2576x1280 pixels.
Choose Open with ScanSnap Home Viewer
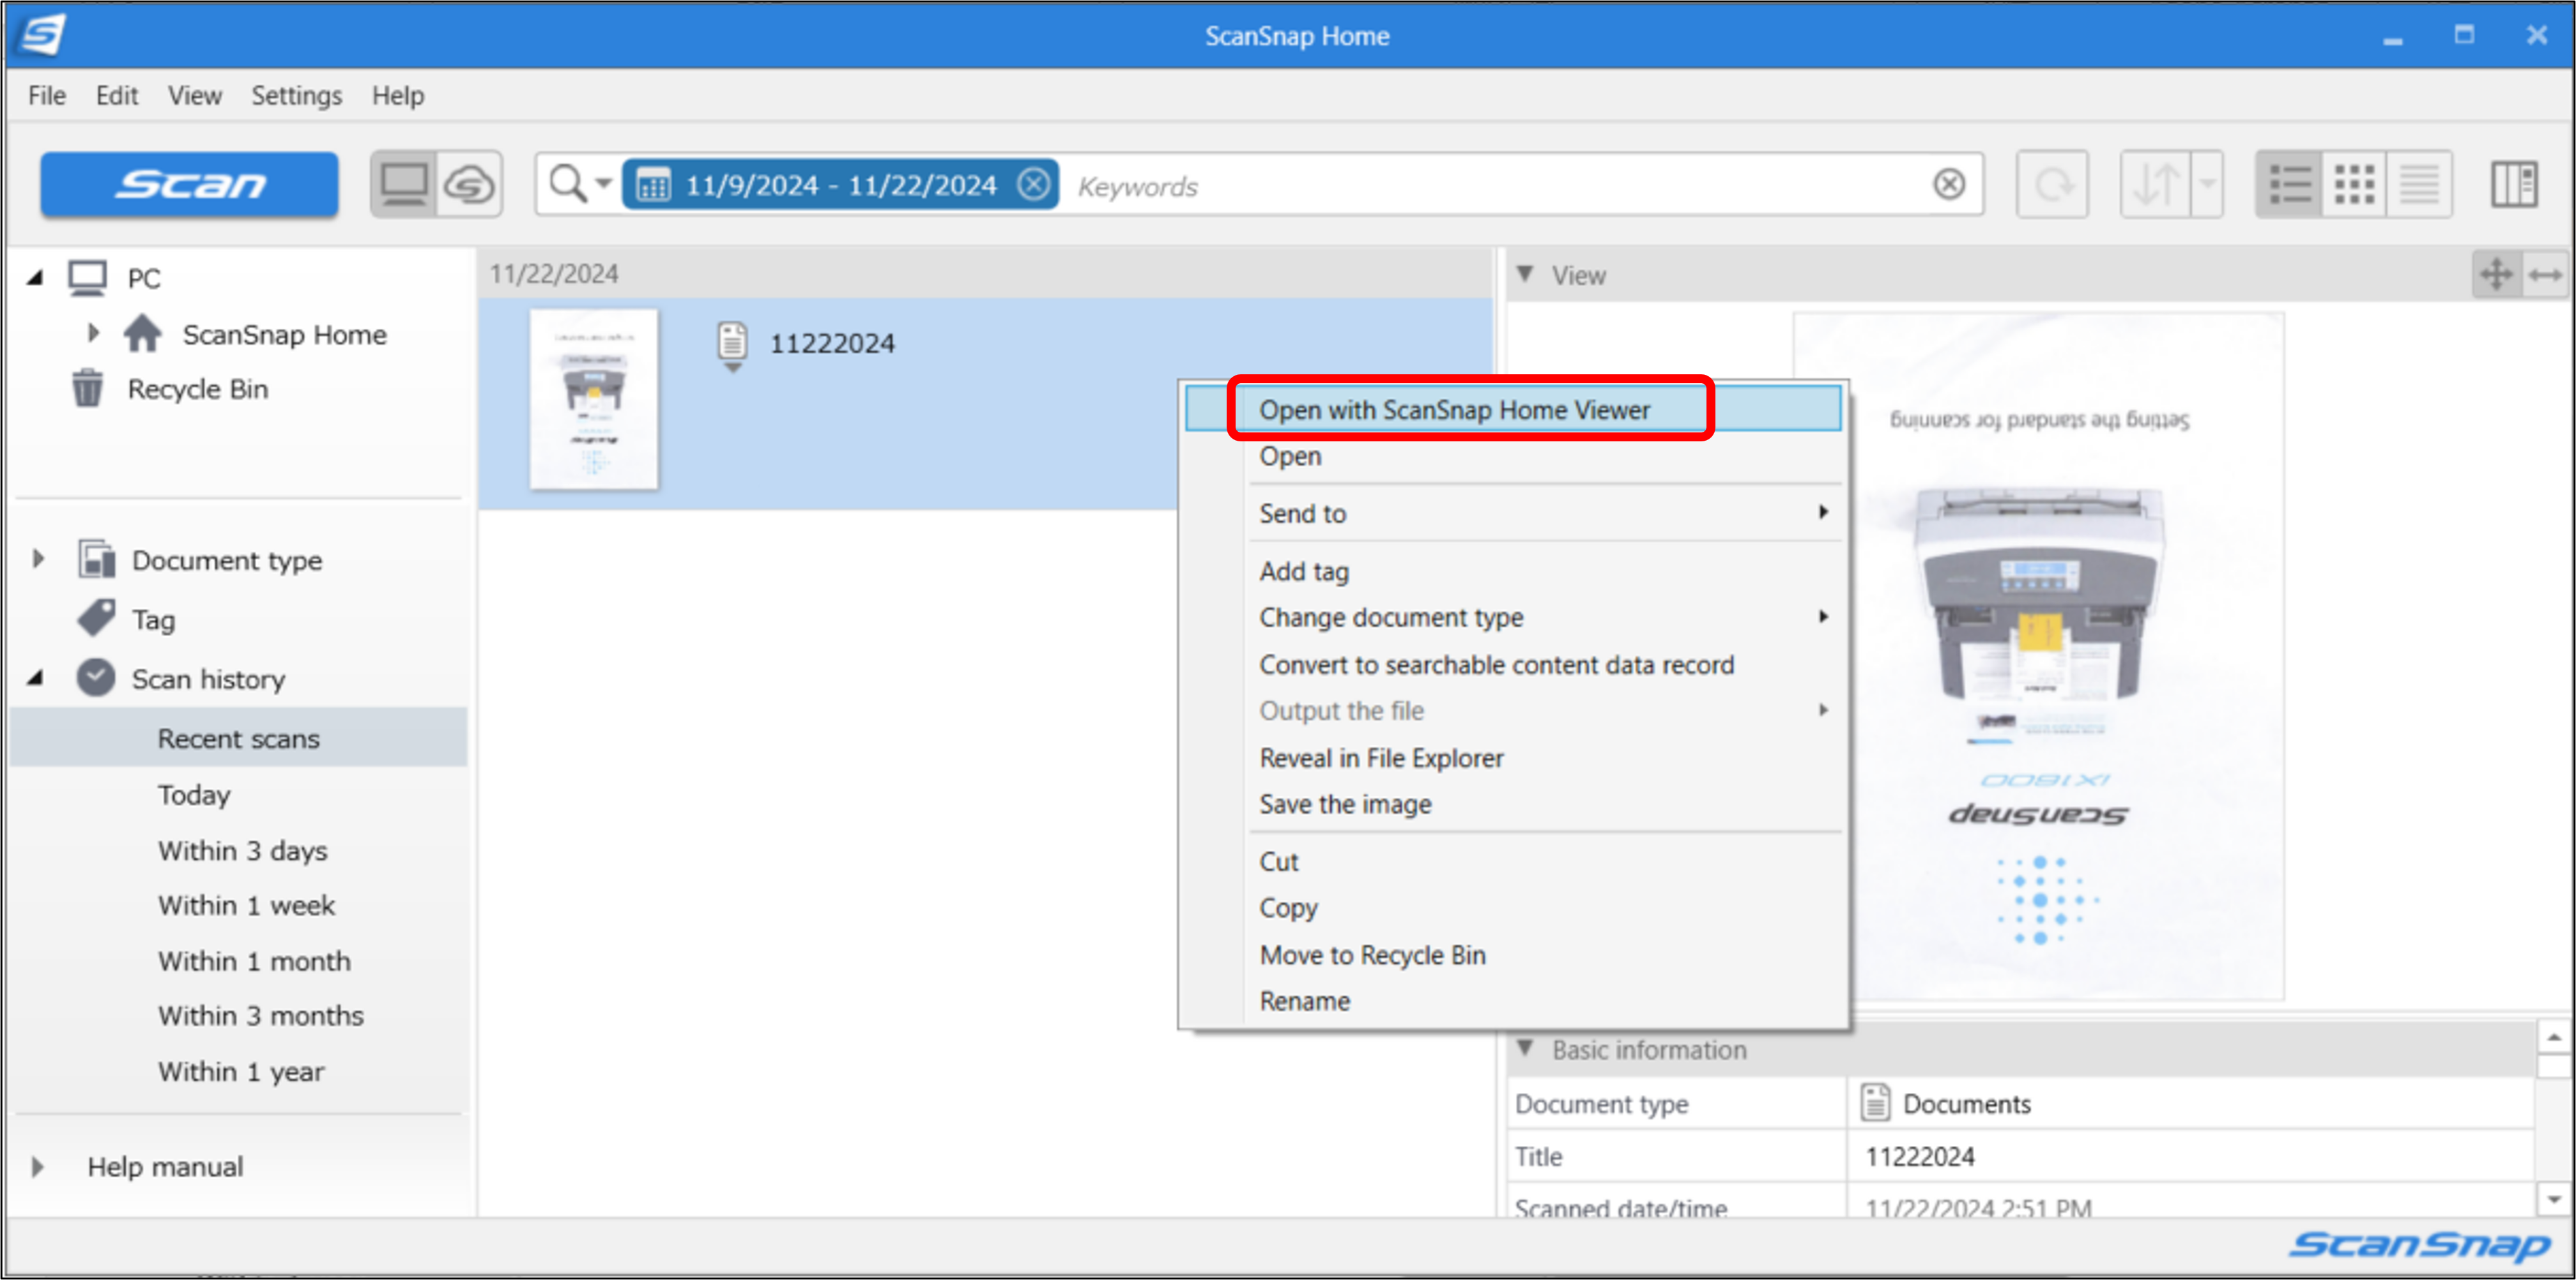[1513, 409]
